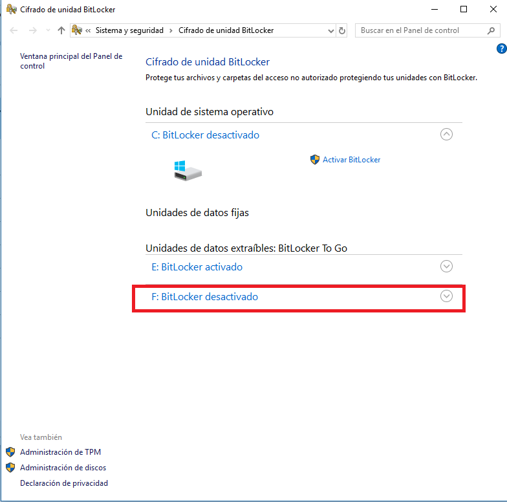The image size is (507, 502).
Task: Expand the E: drive section chevron
Action: click(446, 266)
